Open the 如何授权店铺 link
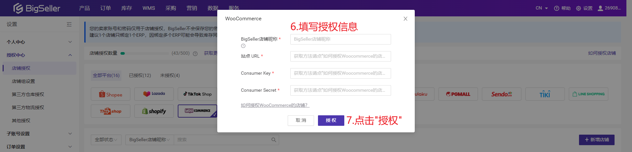The image size is (632, 152). 602,53
